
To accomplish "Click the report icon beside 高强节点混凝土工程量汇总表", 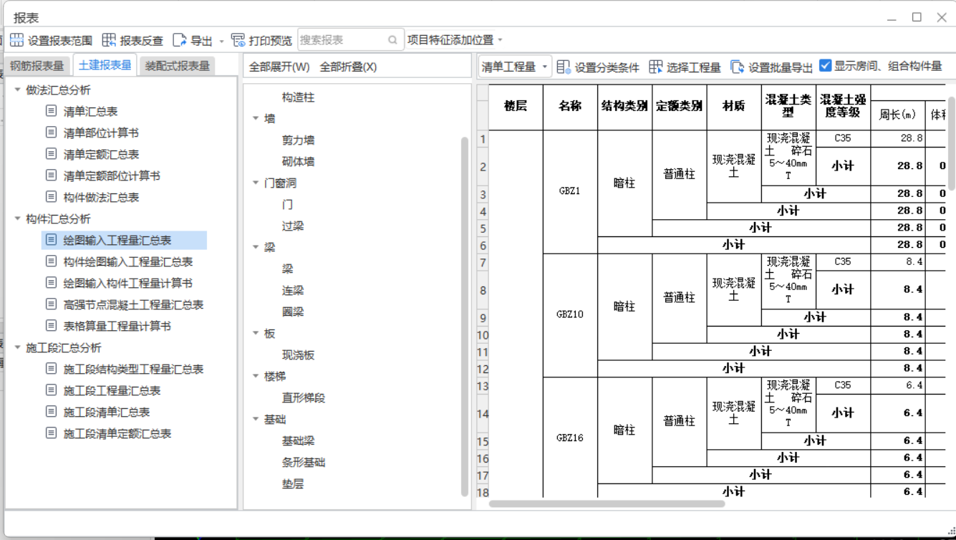I will coord(51,304).
